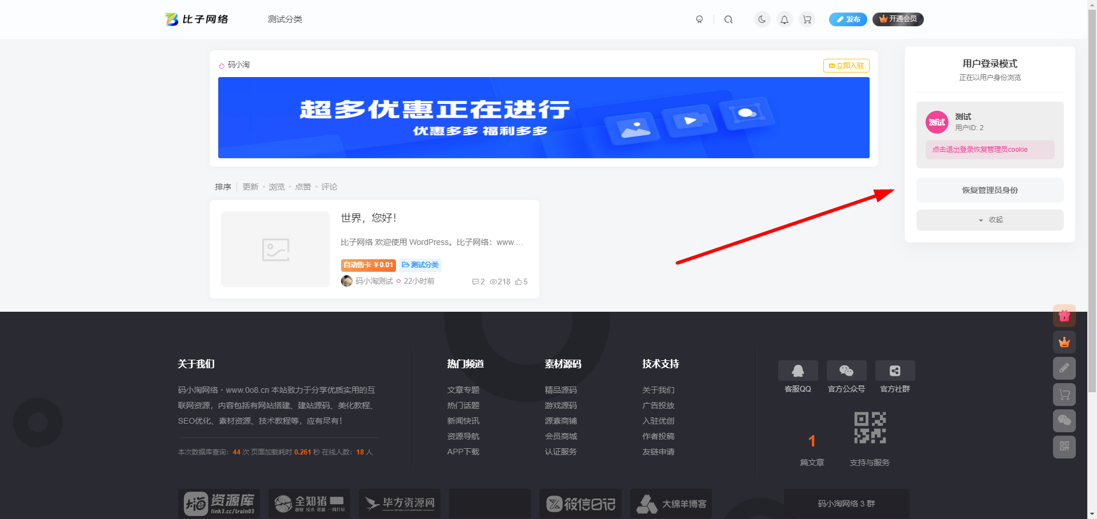Collapse the user panel via 收起
Screen dimensions: 1097x519
pos(990,220)
